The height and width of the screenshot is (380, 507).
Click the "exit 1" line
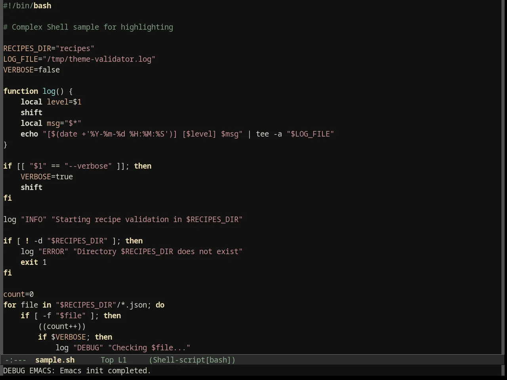tap(34, 262)
